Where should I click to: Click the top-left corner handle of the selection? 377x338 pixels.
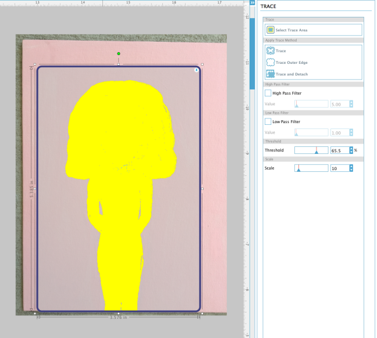pyautogui.click(x=35, y=64)
